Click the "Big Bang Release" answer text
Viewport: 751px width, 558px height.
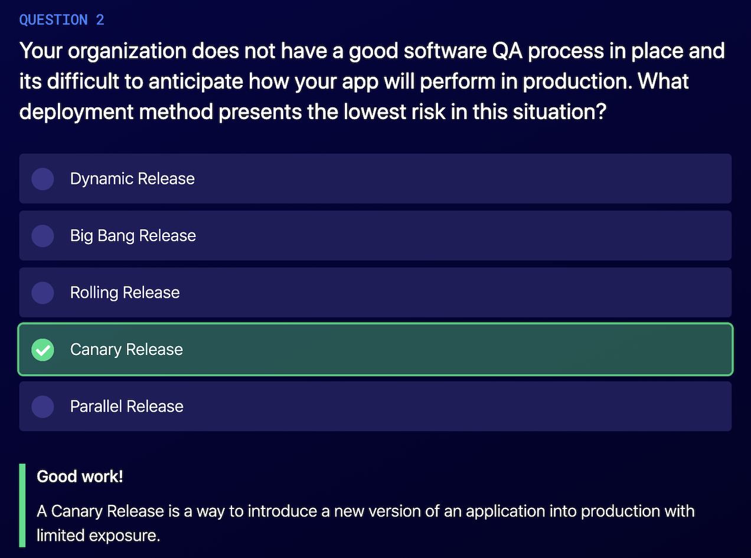pyautogui.click(x=133, y=236)
